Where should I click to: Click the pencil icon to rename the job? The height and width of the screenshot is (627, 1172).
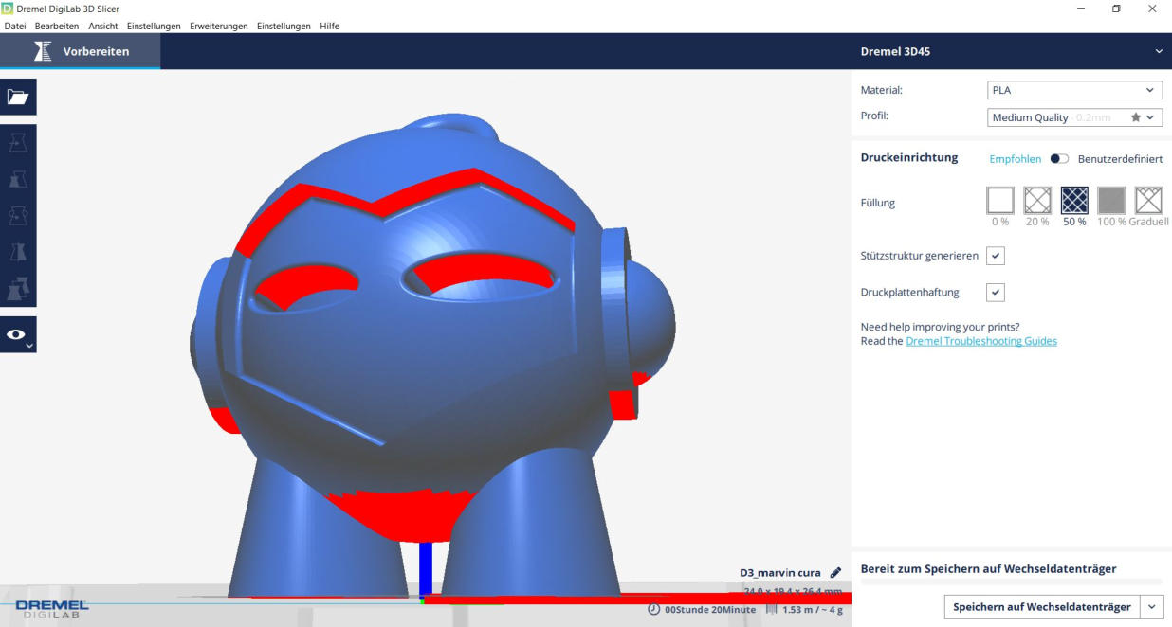835,572
